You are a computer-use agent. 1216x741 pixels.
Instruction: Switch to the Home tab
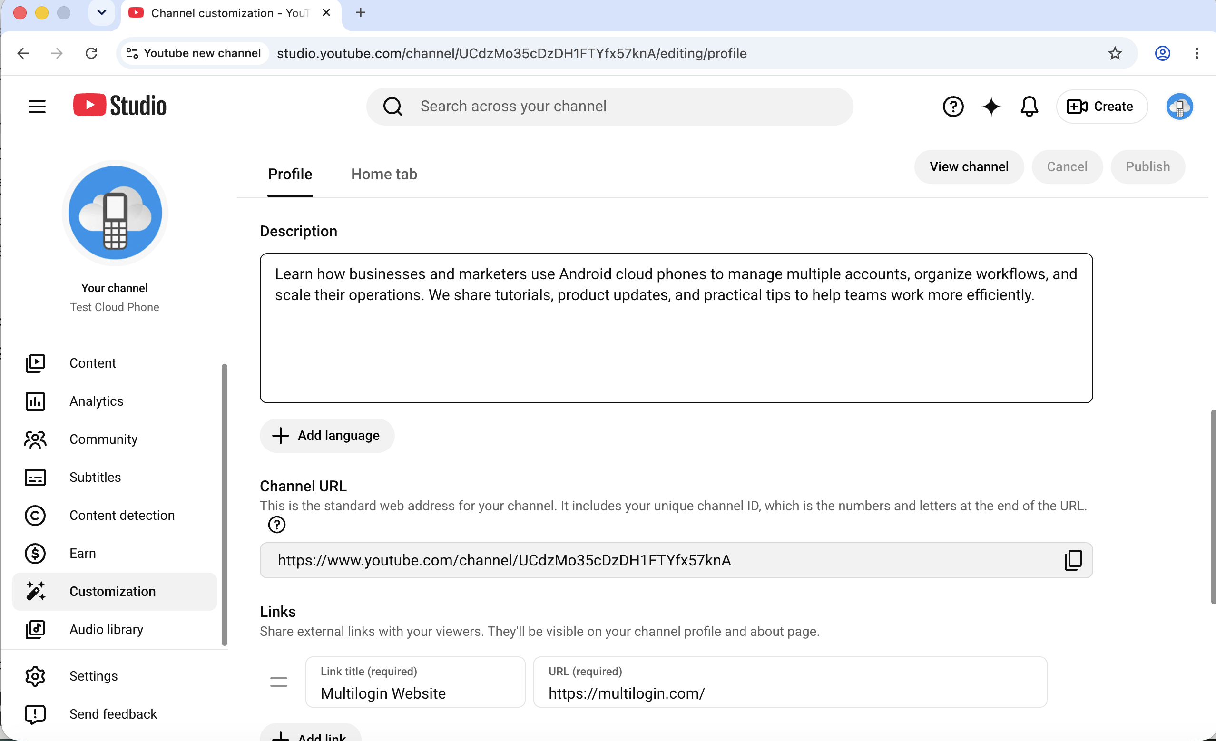384,174
